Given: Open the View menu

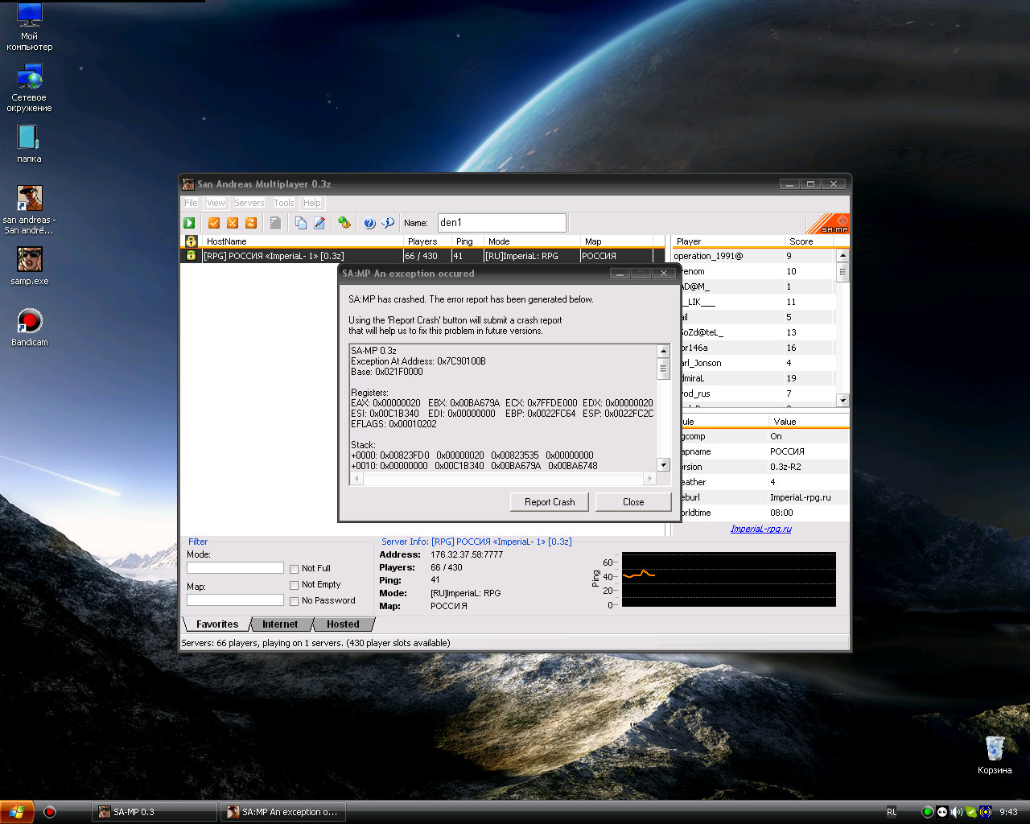Looking at the screenshot, I should 216,203.
